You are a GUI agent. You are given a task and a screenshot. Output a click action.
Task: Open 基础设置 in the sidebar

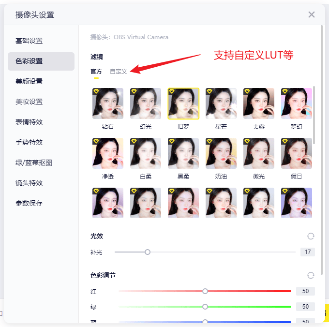(x=29, y=41)
